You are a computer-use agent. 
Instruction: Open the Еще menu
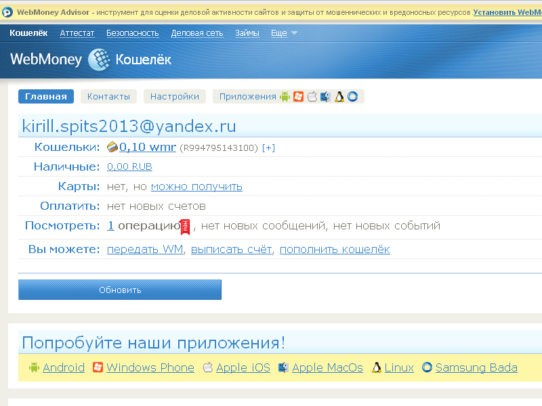pos(279,32)
